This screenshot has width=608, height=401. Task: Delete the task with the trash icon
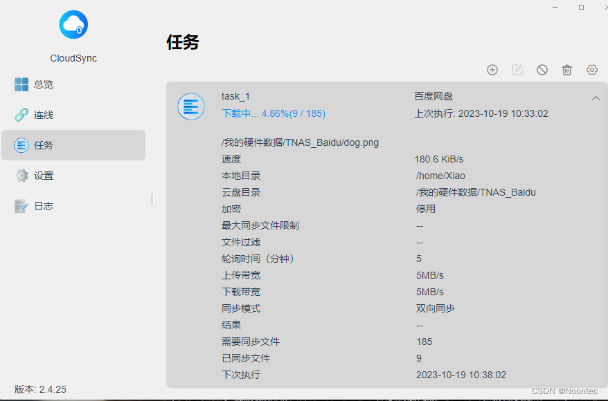[567, 70]
